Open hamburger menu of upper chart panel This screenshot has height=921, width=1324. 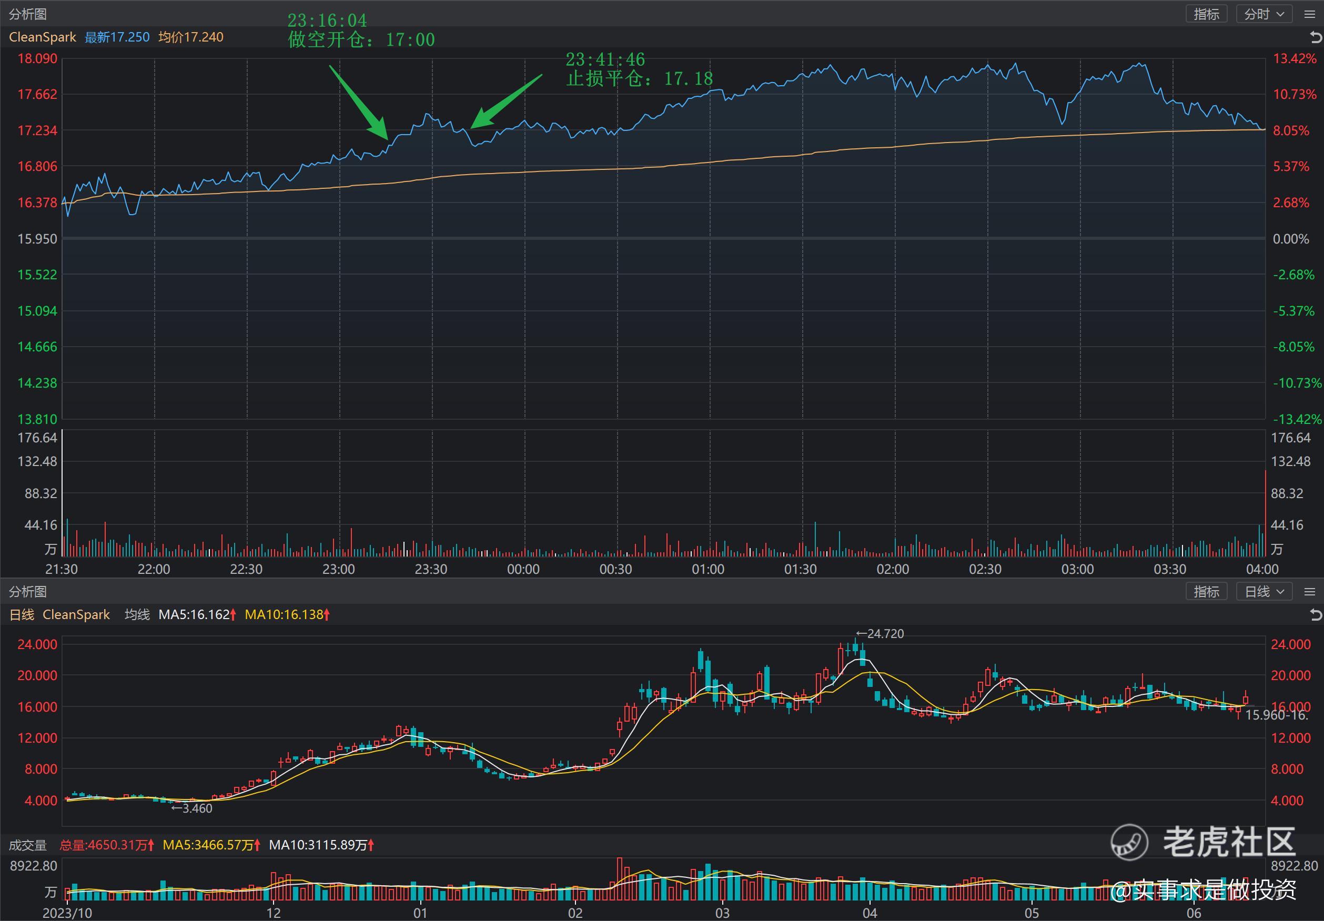coord(1310,14)
